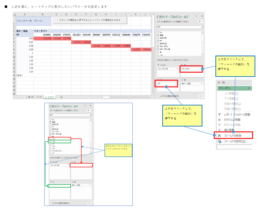This screenshot has height=209, width=278.
Task: Open 最大 / 損益 field in lower values area
Action: 81,185
